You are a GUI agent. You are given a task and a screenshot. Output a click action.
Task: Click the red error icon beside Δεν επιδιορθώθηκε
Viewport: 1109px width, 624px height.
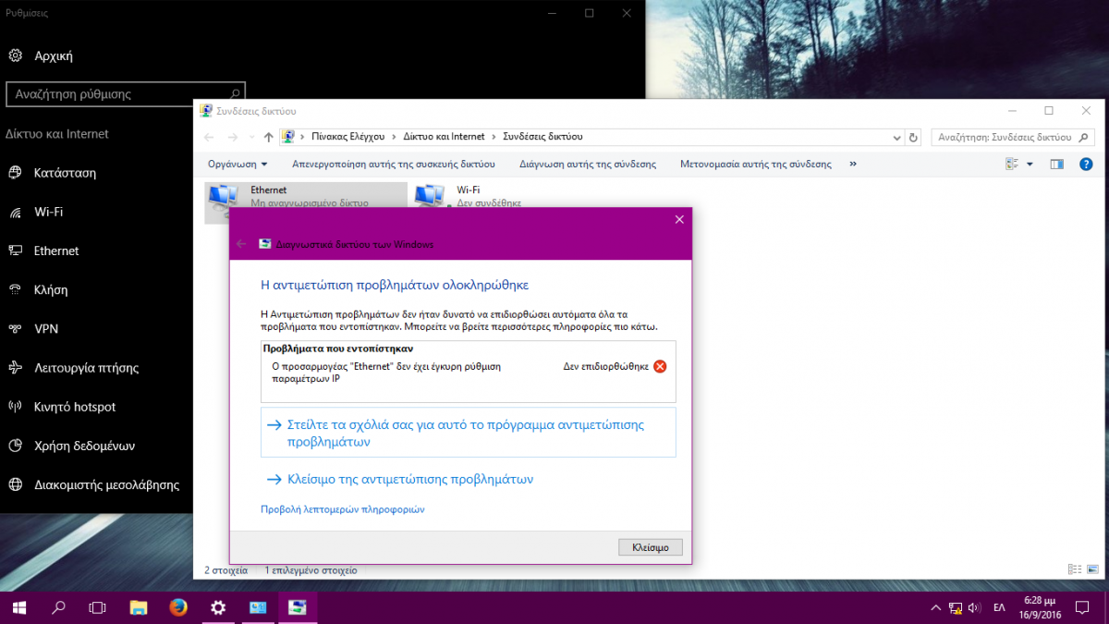660,366
